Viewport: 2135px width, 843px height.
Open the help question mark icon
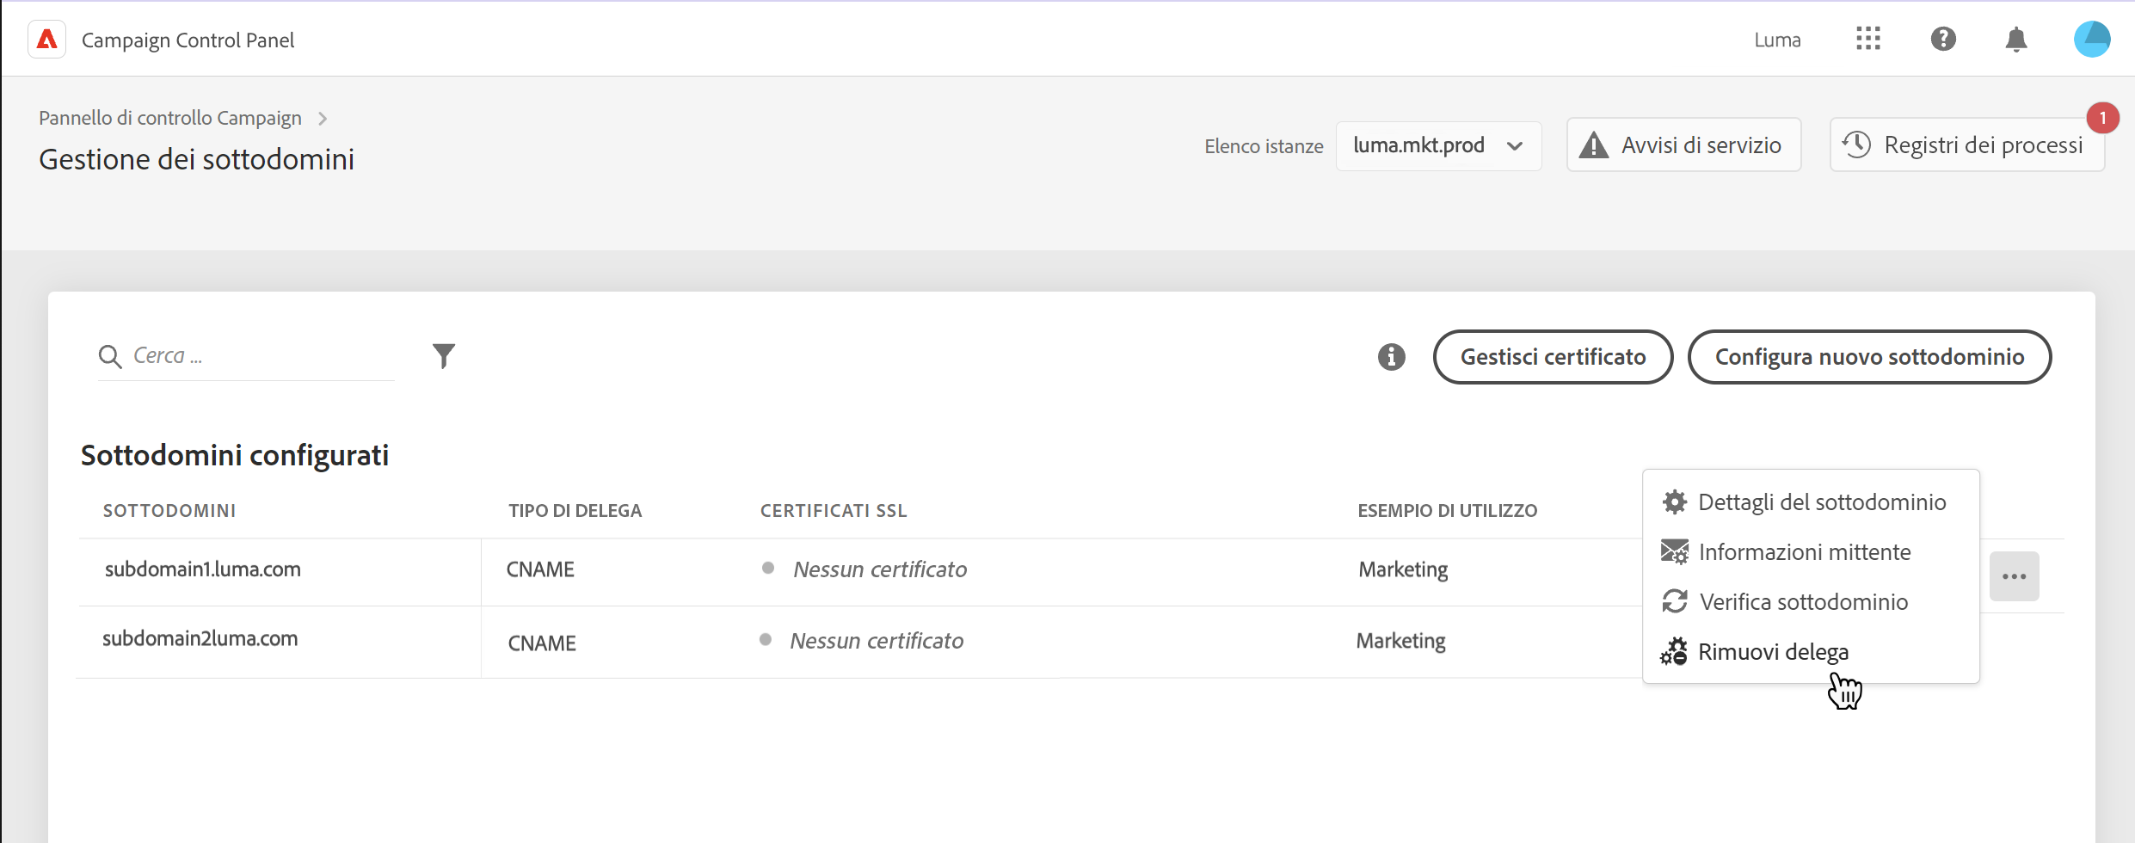pos(1943,39)
